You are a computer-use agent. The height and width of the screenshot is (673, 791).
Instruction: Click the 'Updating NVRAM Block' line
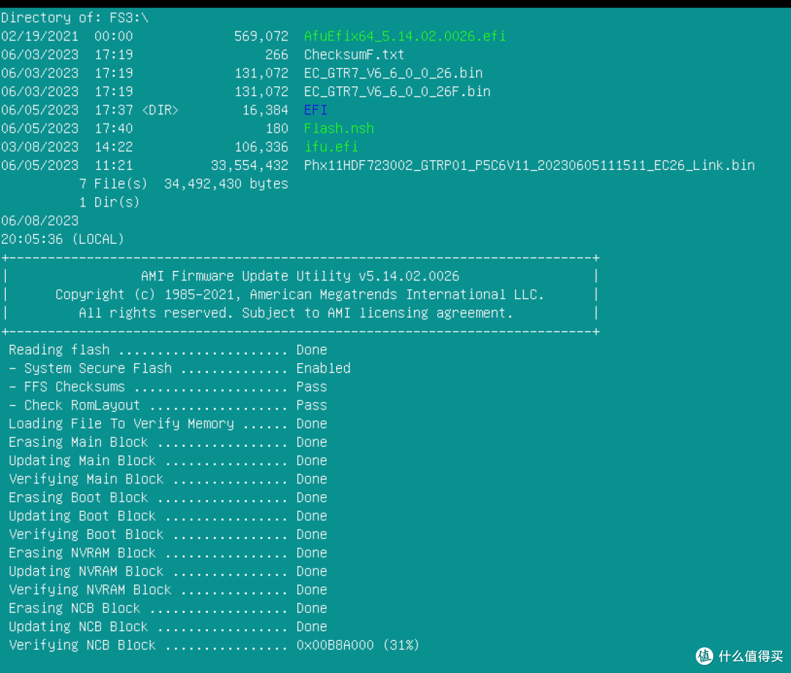(168, 572)
